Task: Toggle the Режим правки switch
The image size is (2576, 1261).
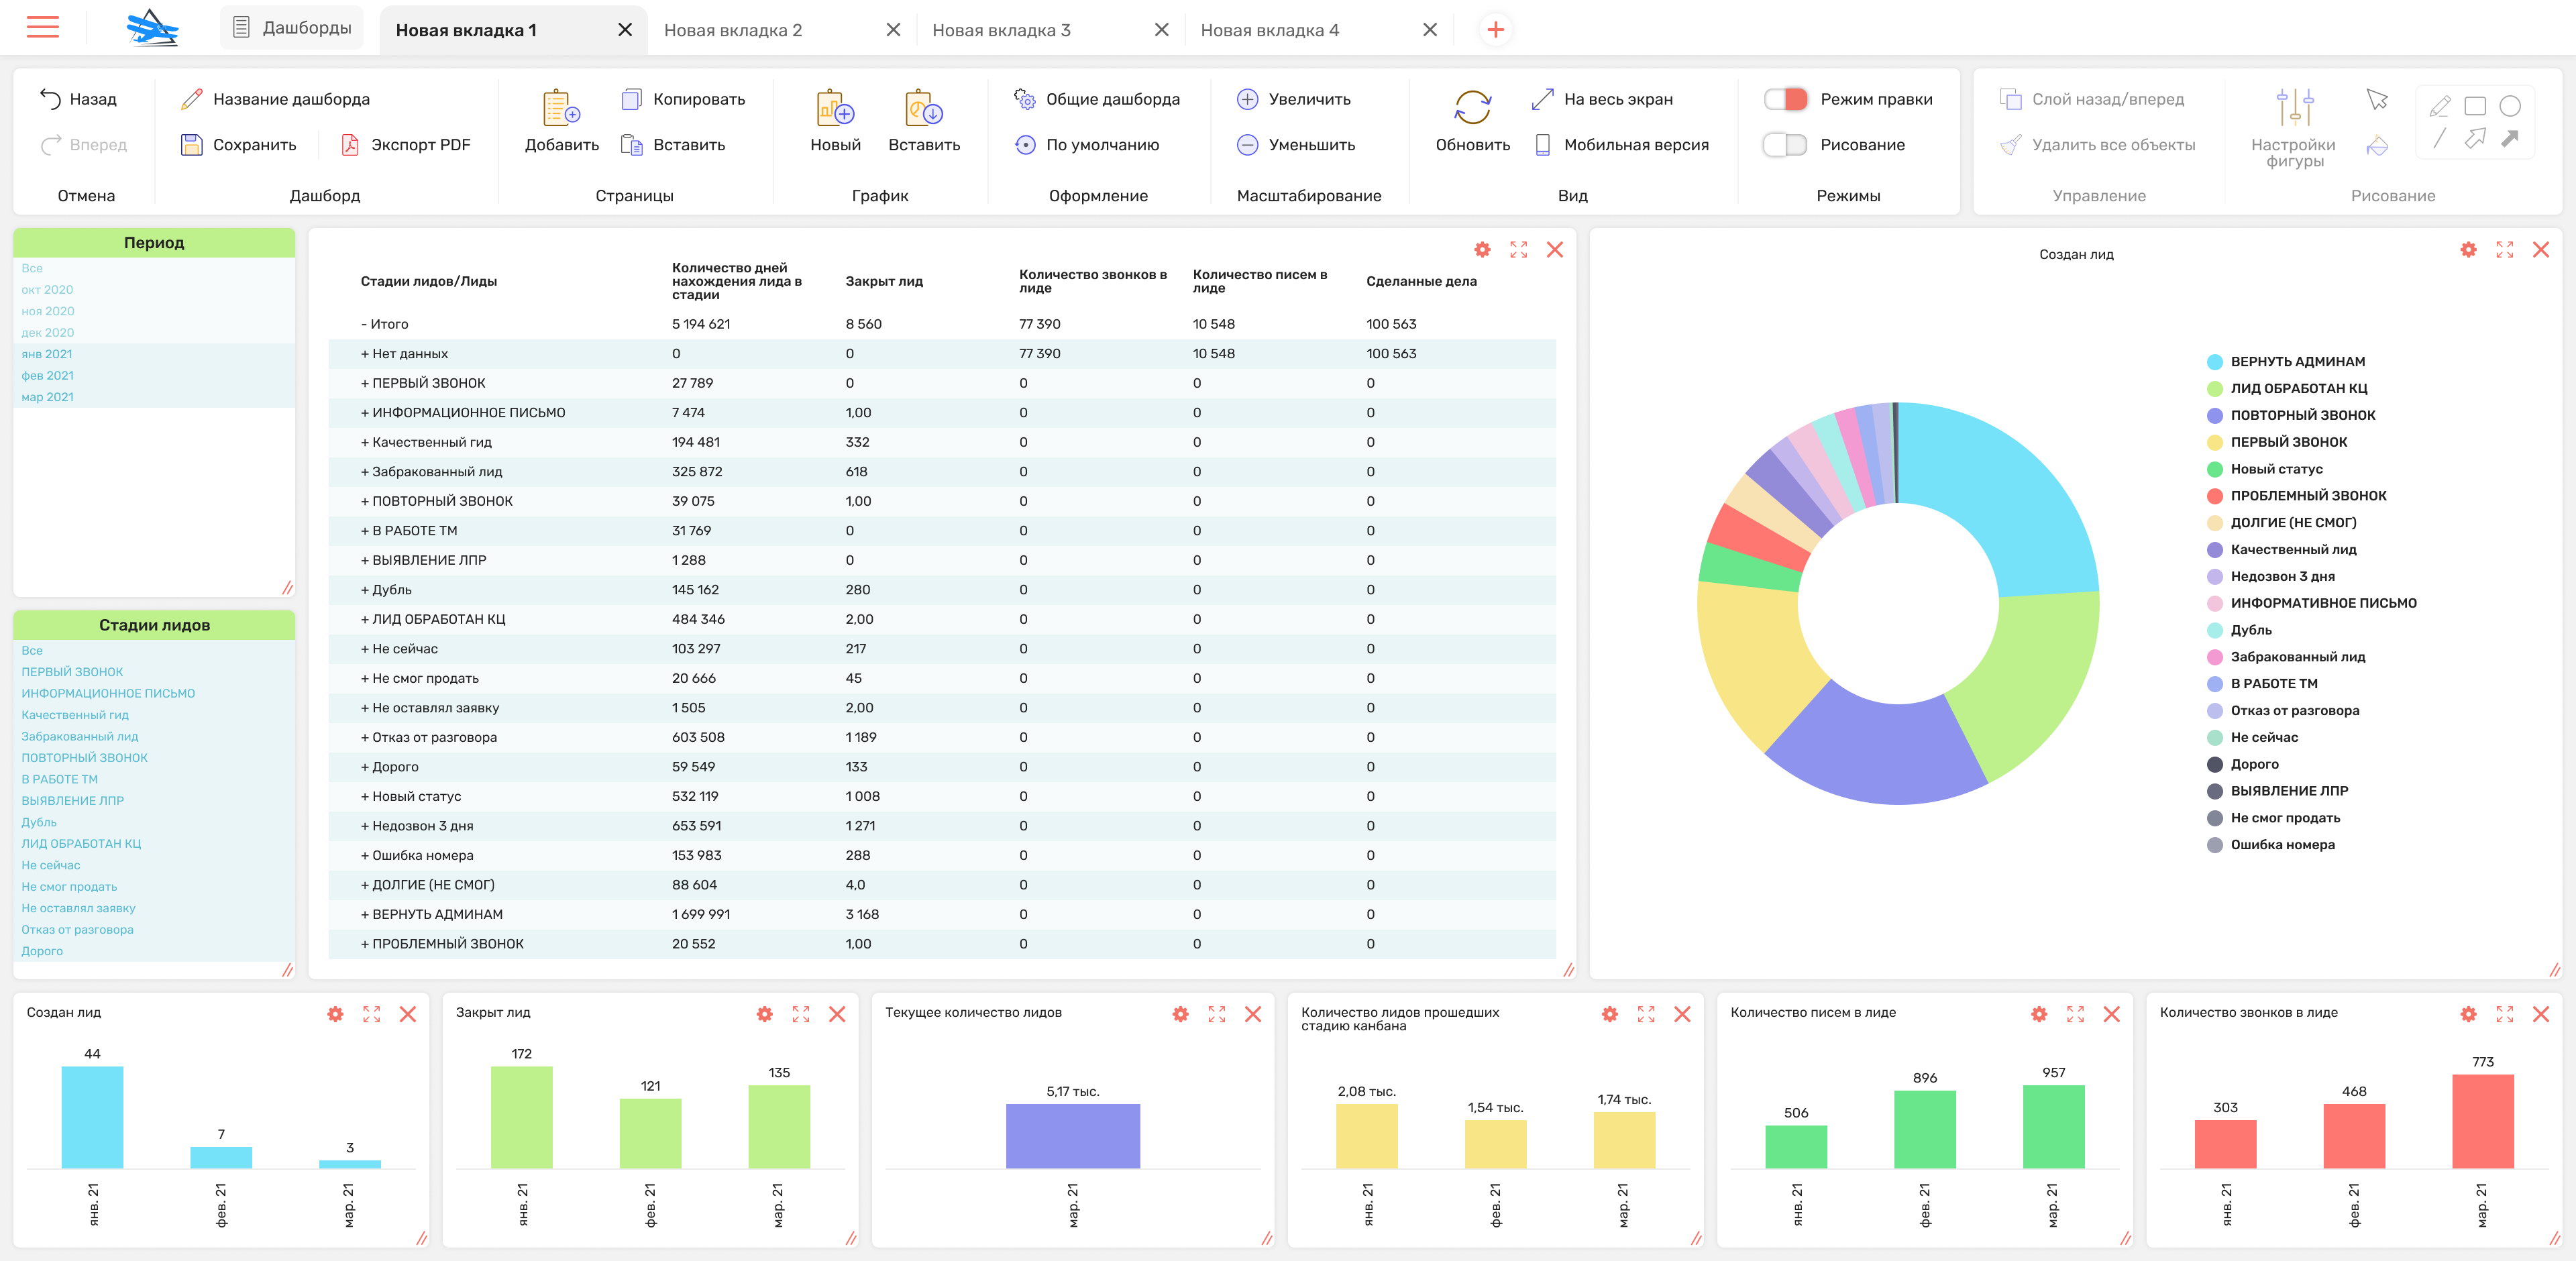Action: point(1785,99)
